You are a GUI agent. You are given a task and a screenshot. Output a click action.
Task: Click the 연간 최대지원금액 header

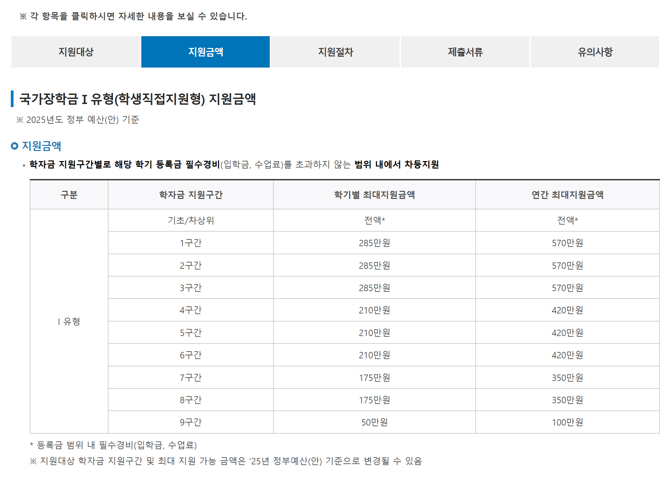coord(567,195)
